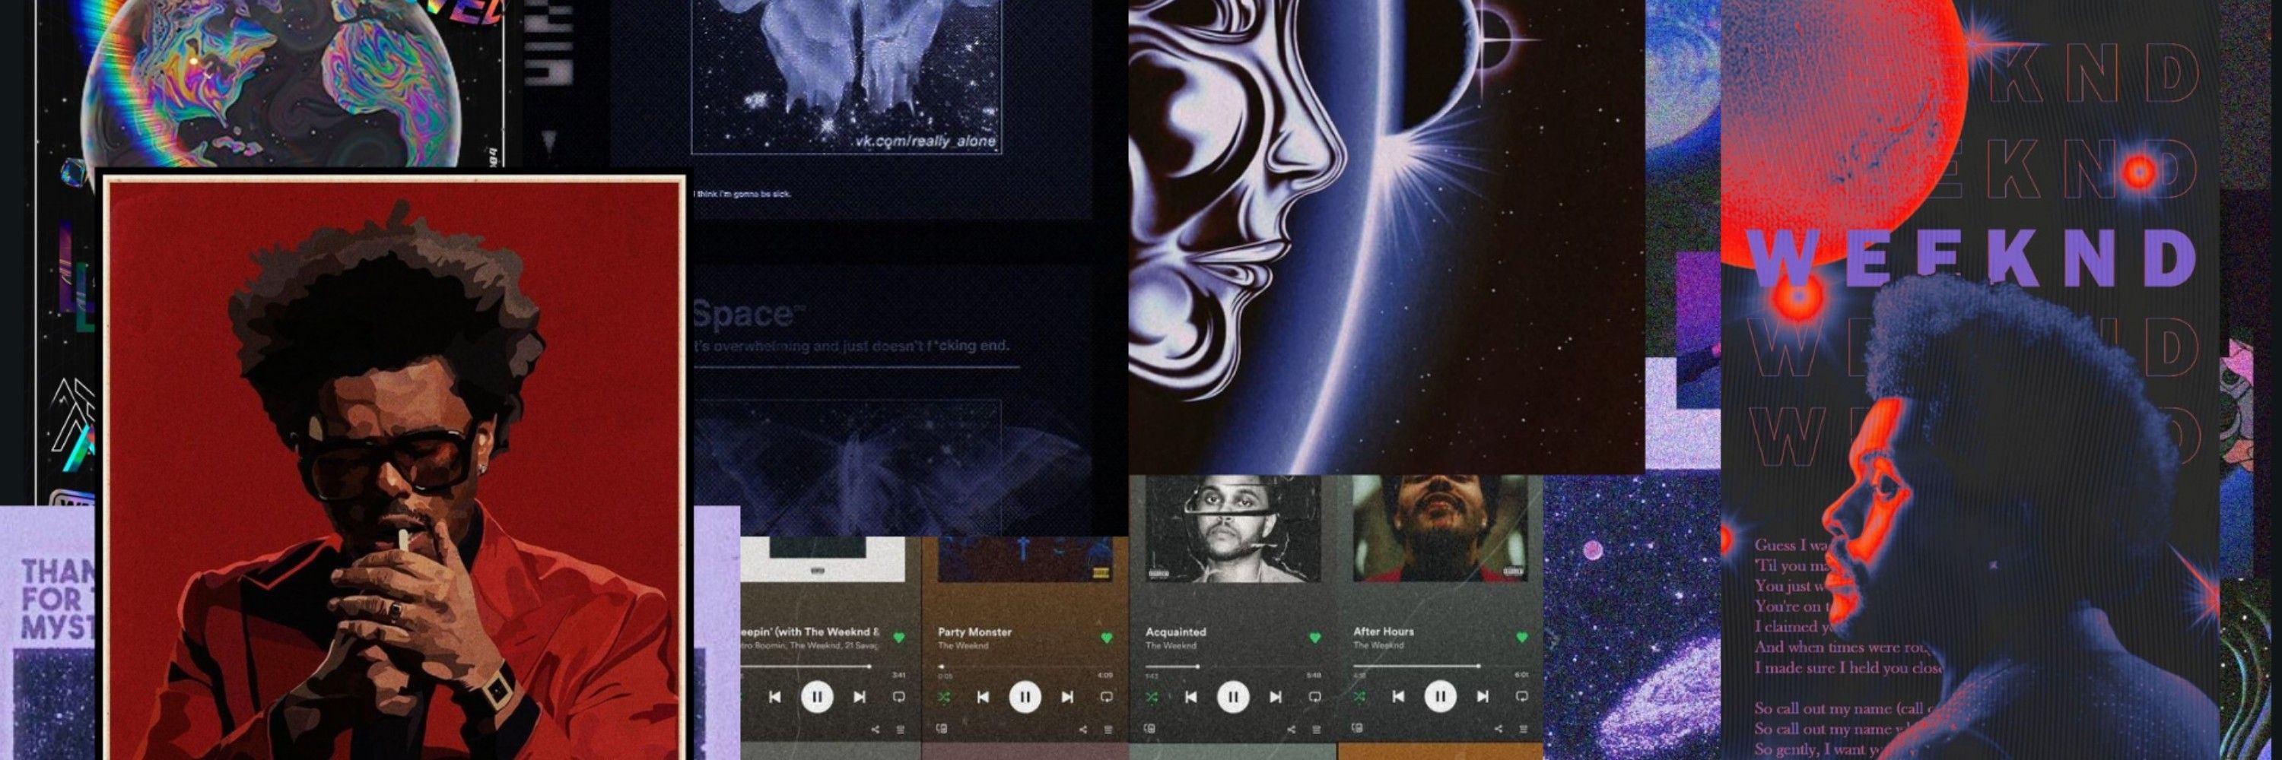Toggle repeat in After Hours player
Viewport: 2282px width, 760px height.
tap(1522, 697)
